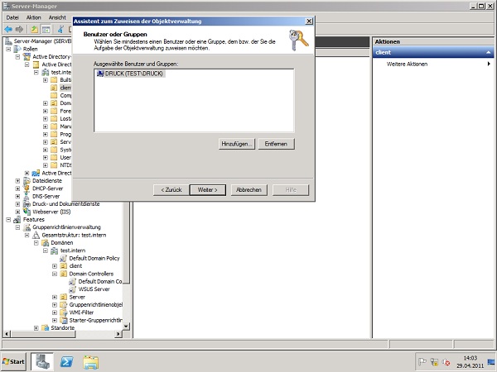
Task: Open the Aktion menu
Action: tap(34, 17)
